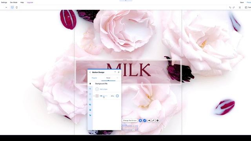The width and height of the screenshot is (251, 141).
Task: Select the Borders design tab icon
Action: [90, 94]
